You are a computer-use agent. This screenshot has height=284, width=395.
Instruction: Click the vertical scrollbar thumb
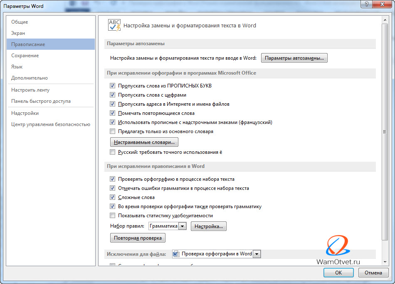click(x=385, y=132)
